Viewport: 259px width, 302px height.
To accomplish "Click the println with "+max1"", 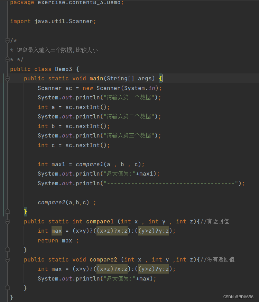I will [99, 174].
